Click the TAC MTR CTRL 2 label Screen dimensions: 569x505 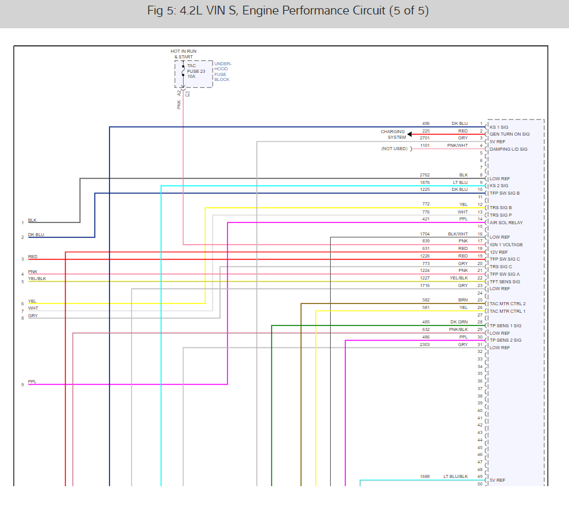507,304
